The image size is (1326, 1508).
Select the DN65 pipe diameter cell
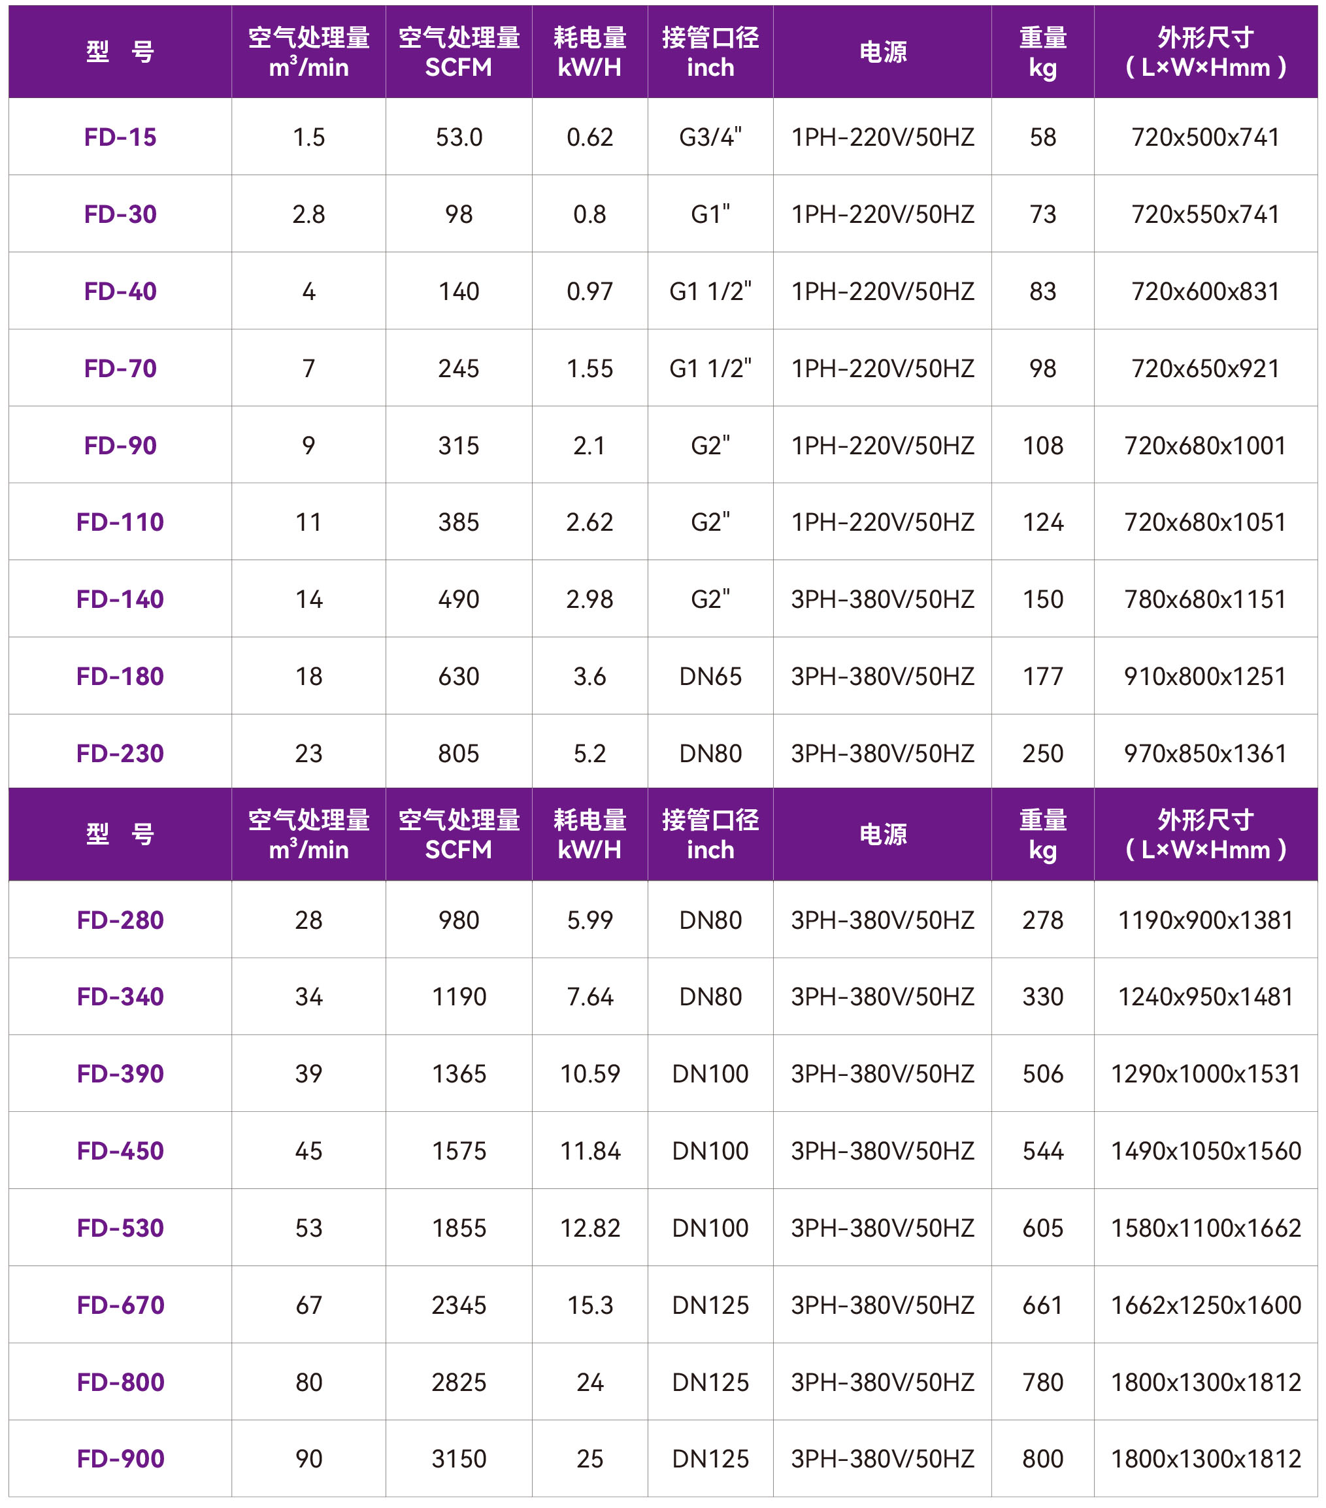point(710,676)
